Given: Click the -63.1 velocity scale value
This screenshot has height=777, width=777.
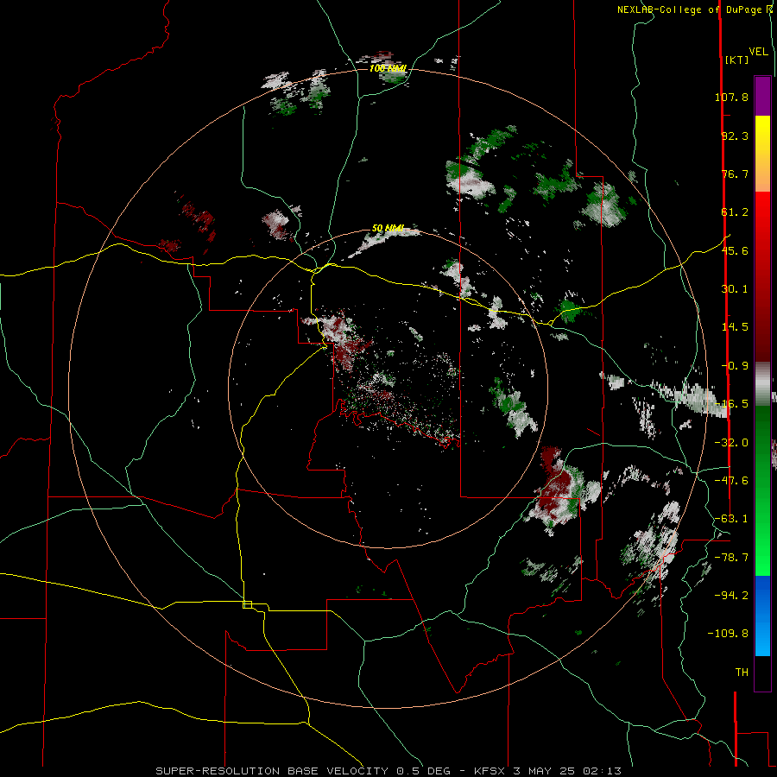Looking at the screenshot, I should [x=731, y=519].
